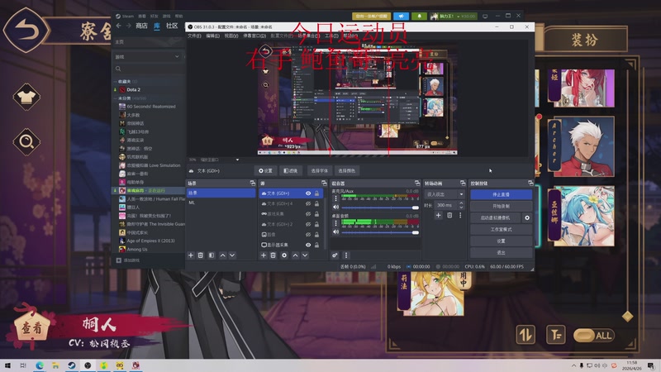The height and width of the screenshot is (372, 661).
Task: Pop out the 控制按钮 controls dock
Action: click(x=530, y=183)
